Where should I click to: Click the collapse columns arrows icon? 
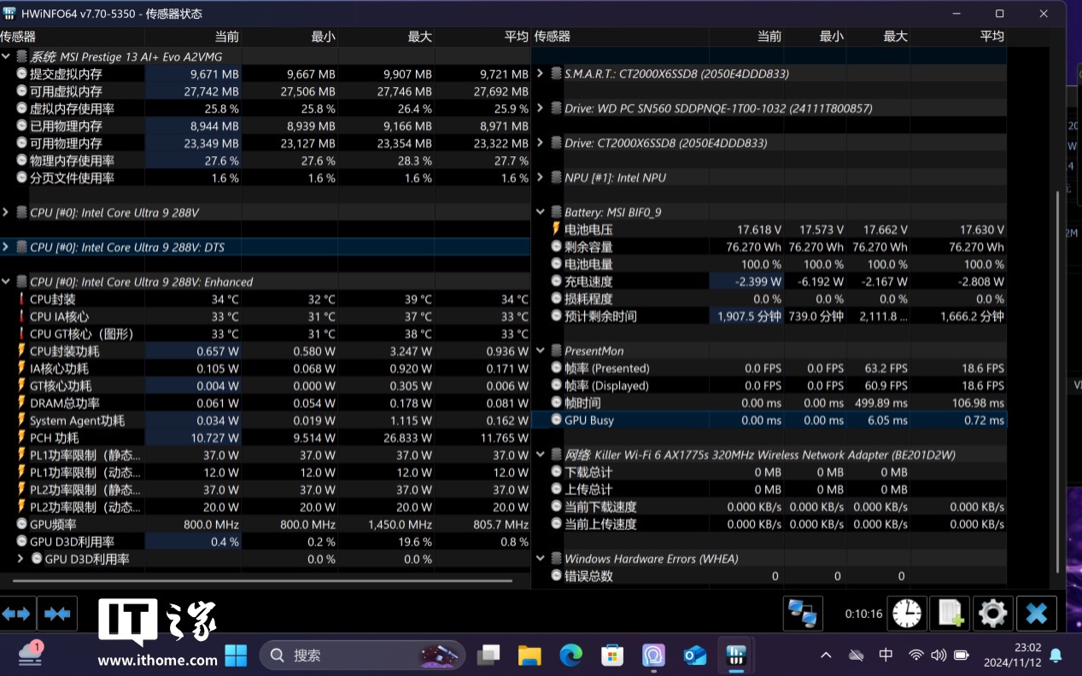coord(57,614)
